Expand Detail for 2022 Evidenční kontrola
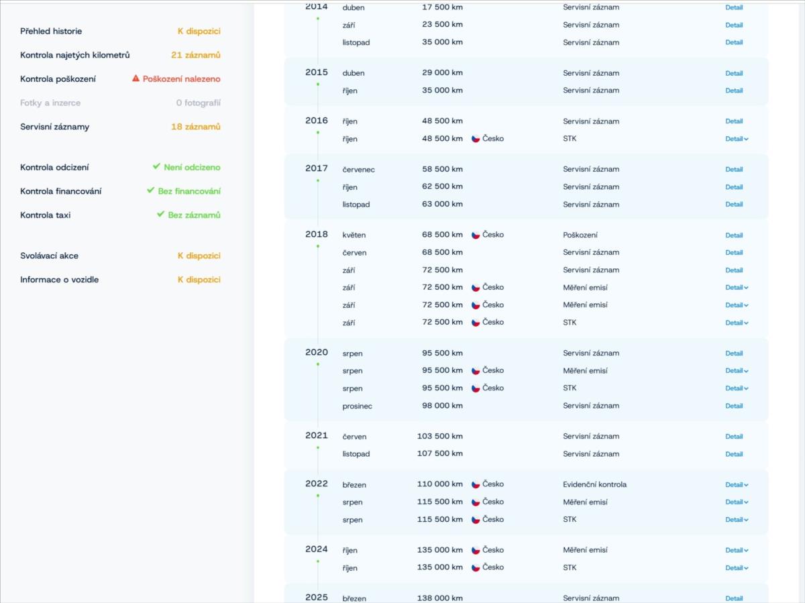Image resolution: width=805 pixels, height=603 pixels. coord(736,485)
